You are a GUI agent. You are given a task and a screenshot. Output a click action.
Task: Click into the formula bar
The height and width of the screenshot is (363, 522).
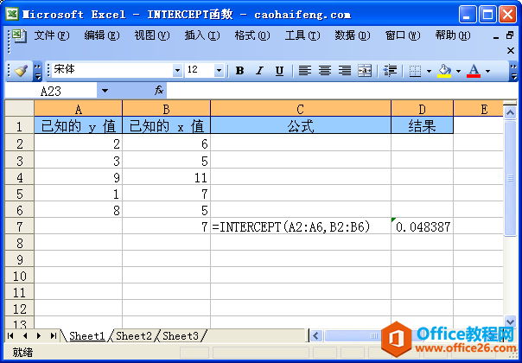[341, 91]
